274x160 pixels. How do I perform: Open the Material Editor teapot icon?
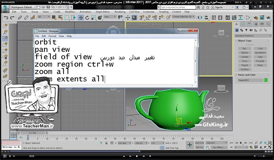click(248, 18)
